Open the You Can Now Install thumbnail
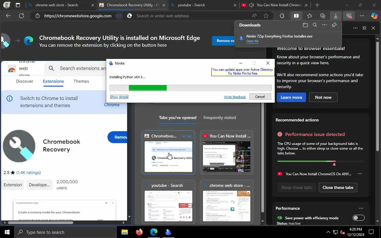The width and height of the screenshot is (381, 238). pos(227,152)
